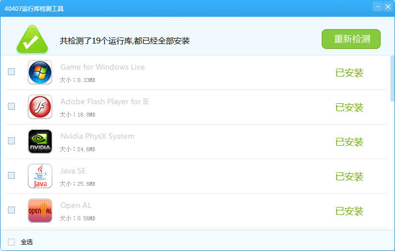Image resolution: width=395 pixels, height=251 pixels.
Task: Click the 40407运行库检测工具 window title
Action: 34,8
